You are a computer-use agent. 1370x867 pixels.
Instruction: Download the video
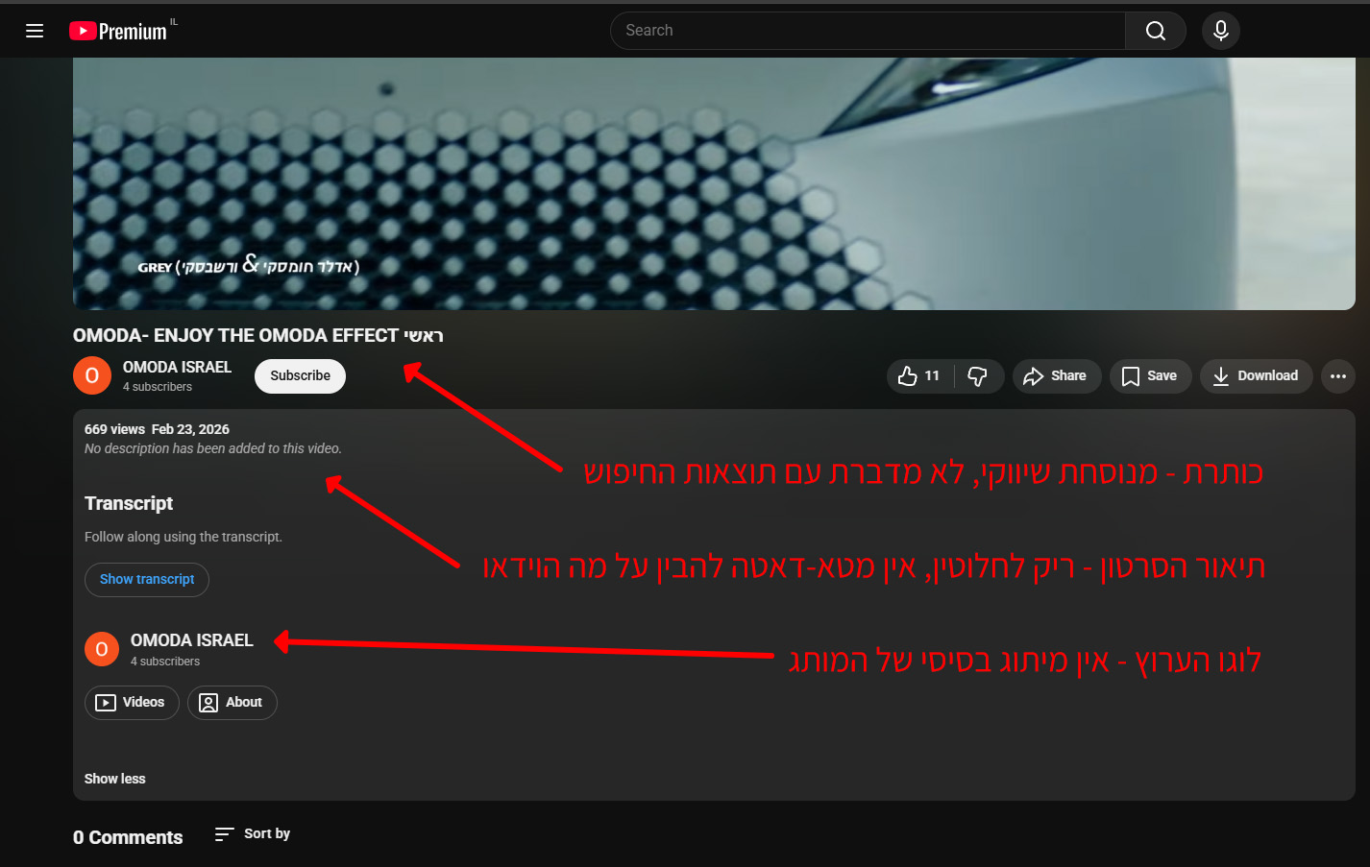pos(1256,376)
